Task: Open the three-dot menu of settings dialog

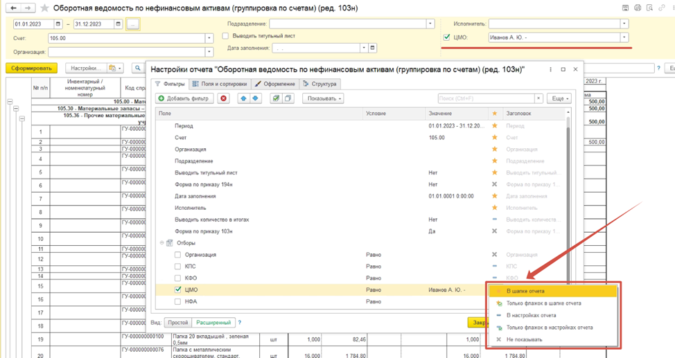Action: tap(550, 69)
